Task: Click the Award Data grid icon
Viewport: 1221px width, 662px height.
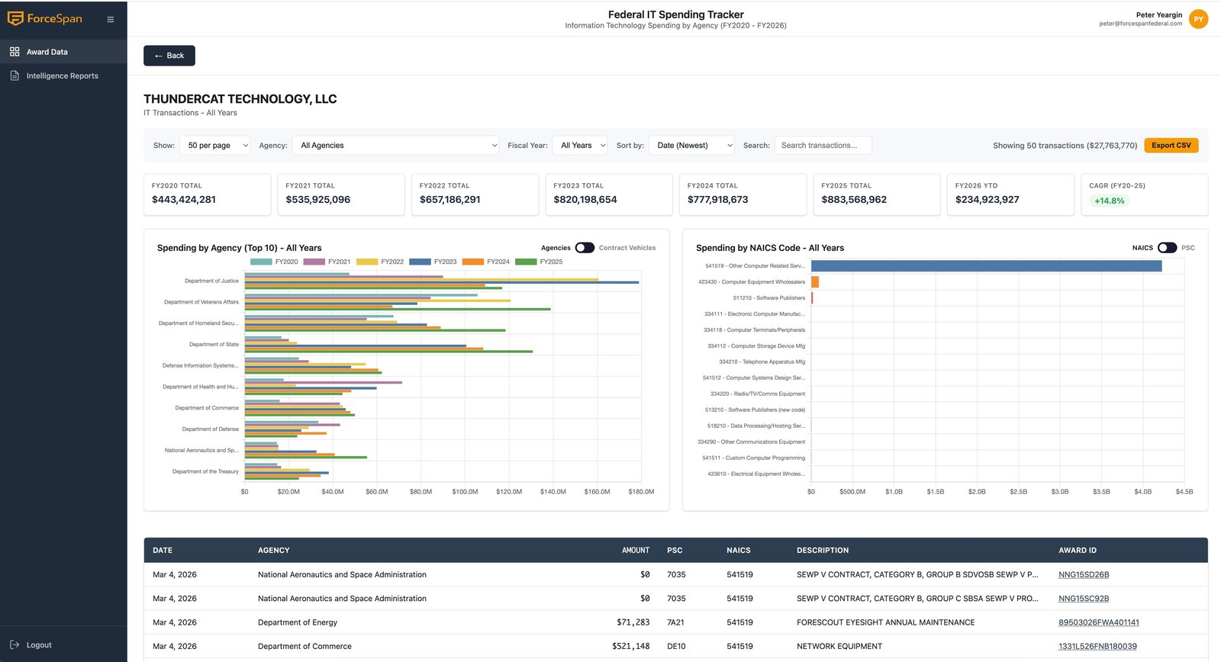Action: click(x=14, y=52)
